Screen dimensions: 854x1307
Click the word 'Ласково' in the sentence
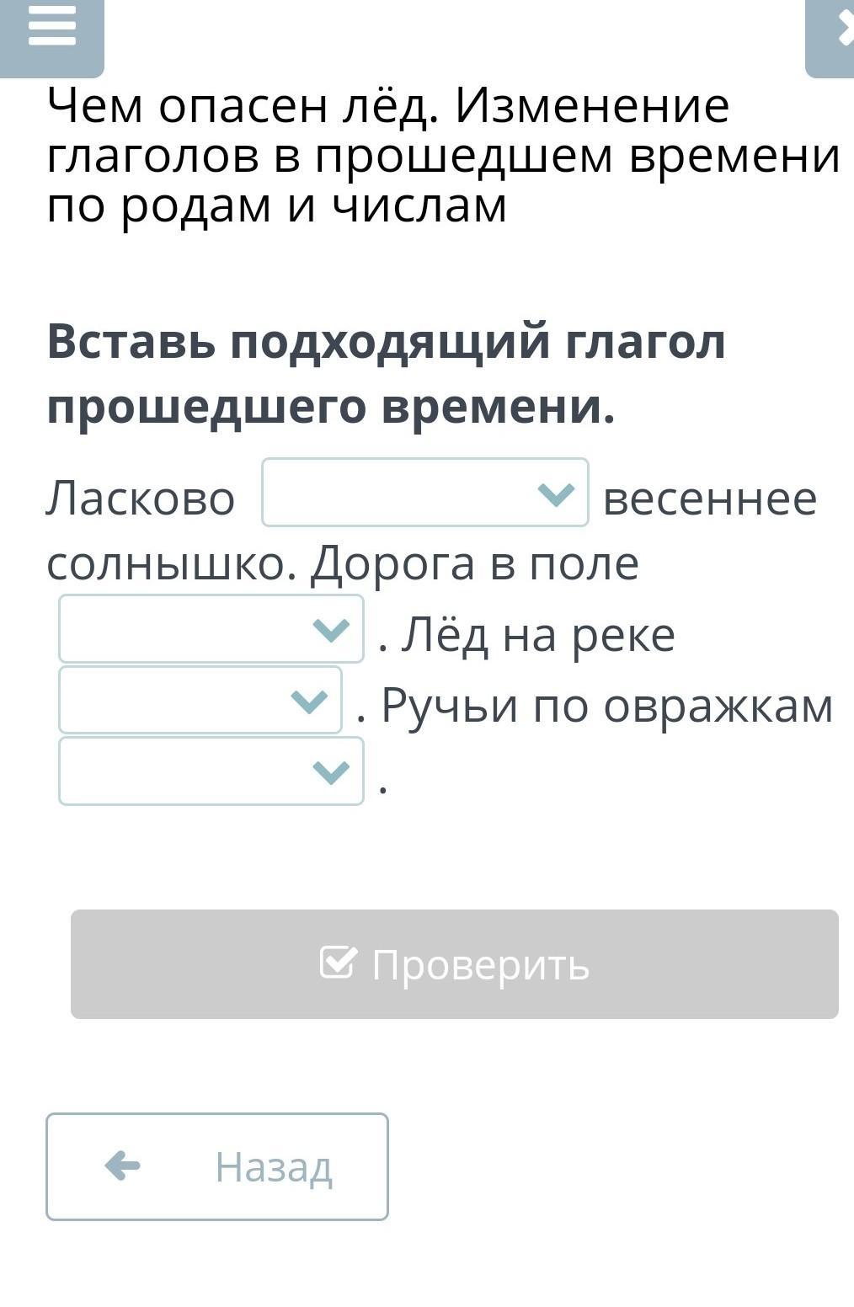coord(141,498)
